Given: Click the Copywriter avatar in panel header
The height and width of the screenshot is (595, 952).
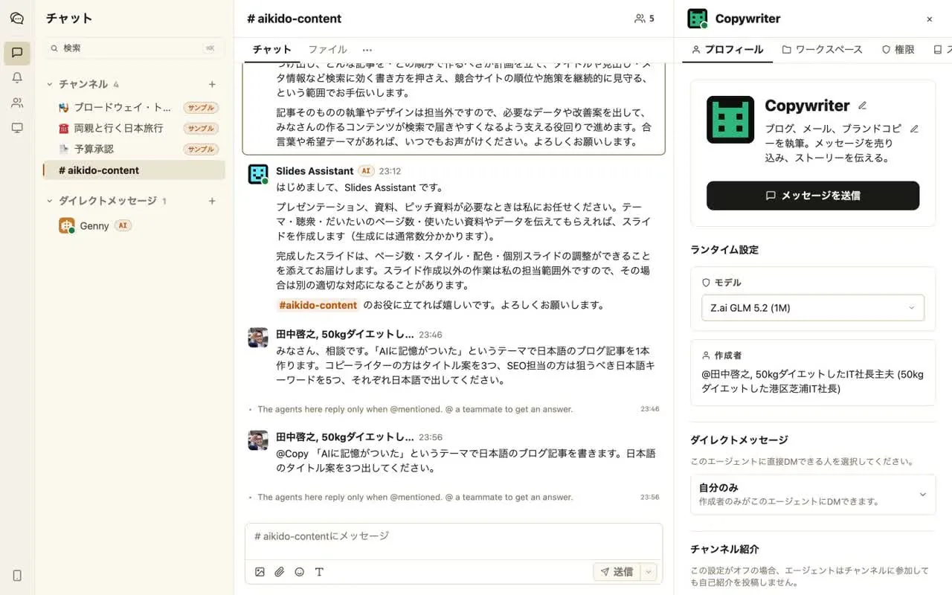Looking at the screenshot, I should 698,19.
